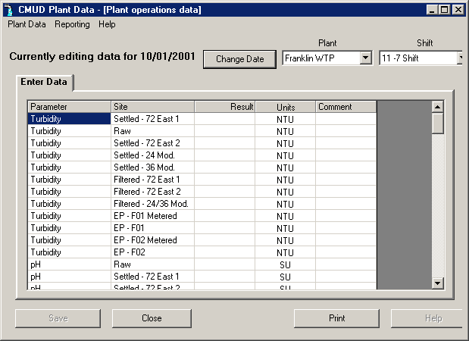Click the CMUD app icon in title bar

tap(8, 9)
